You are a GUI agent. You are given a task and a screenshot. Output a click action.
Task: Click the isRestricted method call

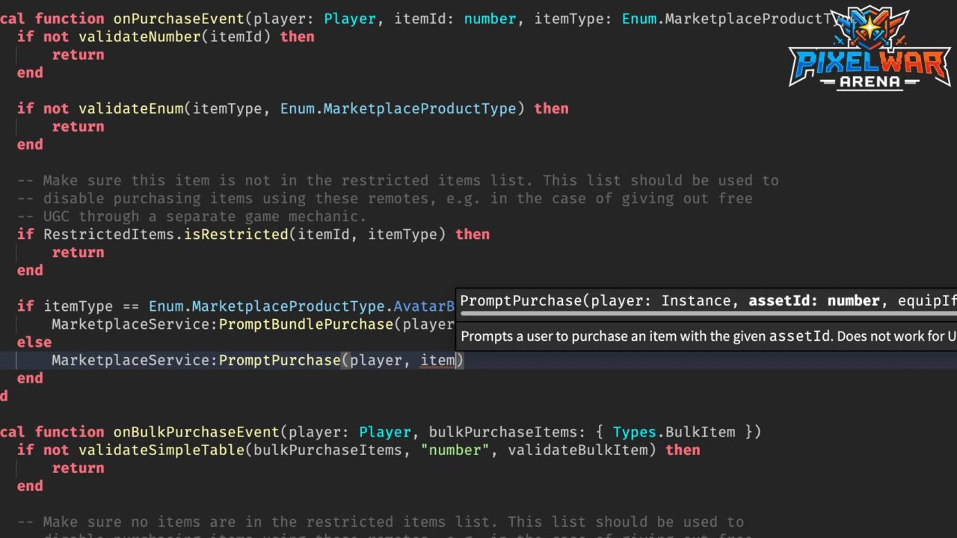point(236,234)
